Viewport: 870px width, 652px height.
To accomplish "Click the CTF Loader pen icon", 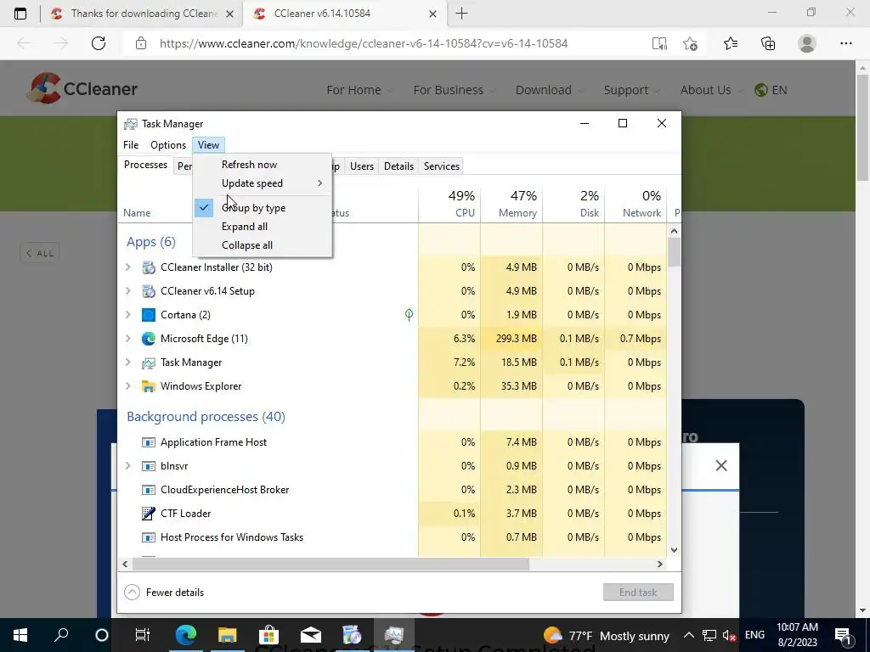I will click(148, 514).
